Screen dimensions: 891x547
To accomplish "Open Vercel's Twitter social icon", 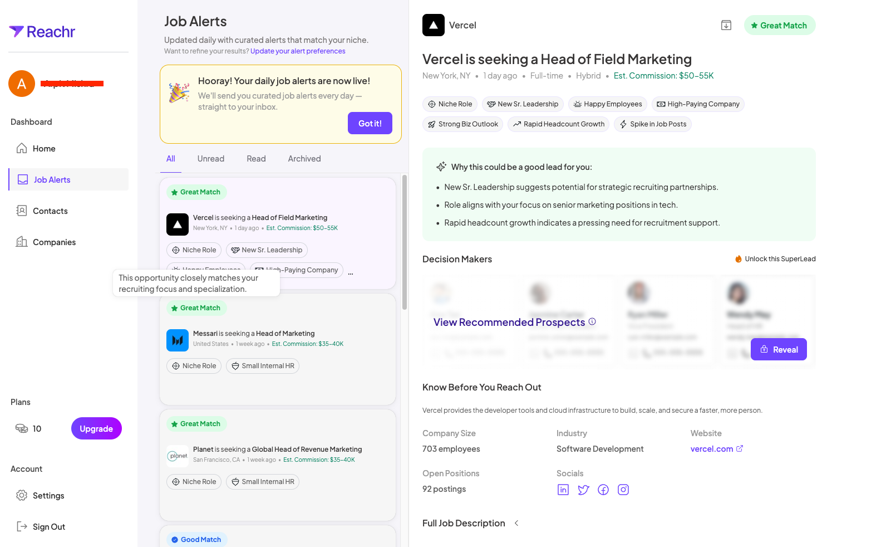I will click(x=583, y=490).
